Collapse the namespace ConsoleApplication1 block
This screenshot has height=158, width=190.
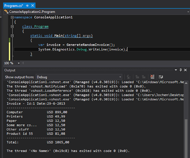click(12, 17)
